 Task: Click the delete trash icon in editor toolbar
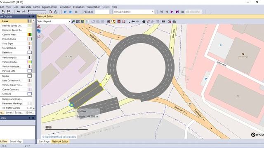[x=102, y=21]
